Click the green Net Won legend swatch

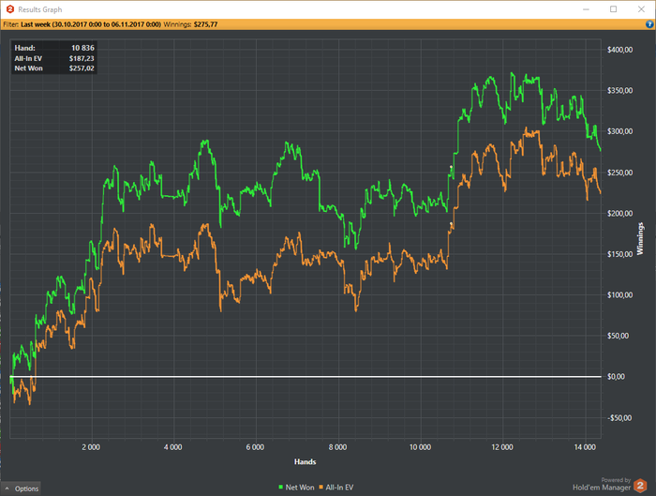281,488
